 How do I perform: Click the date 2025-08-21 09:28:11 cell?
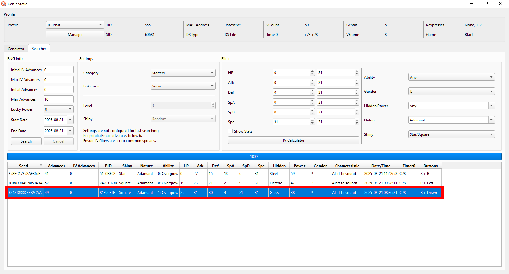pyautogui.click(x=381, y=183)
